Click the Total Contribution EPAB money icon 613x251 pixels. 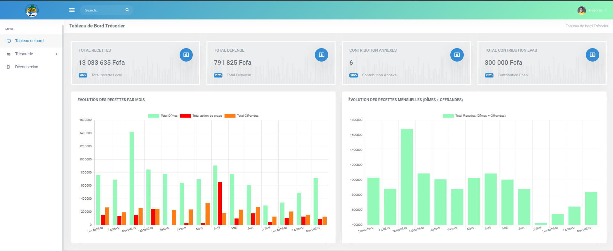592,55
